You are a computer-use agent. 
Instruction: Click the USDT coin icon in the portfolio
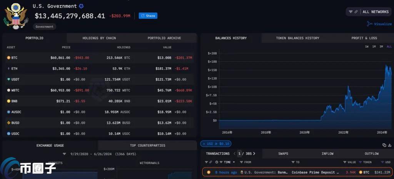click(8, 80)
